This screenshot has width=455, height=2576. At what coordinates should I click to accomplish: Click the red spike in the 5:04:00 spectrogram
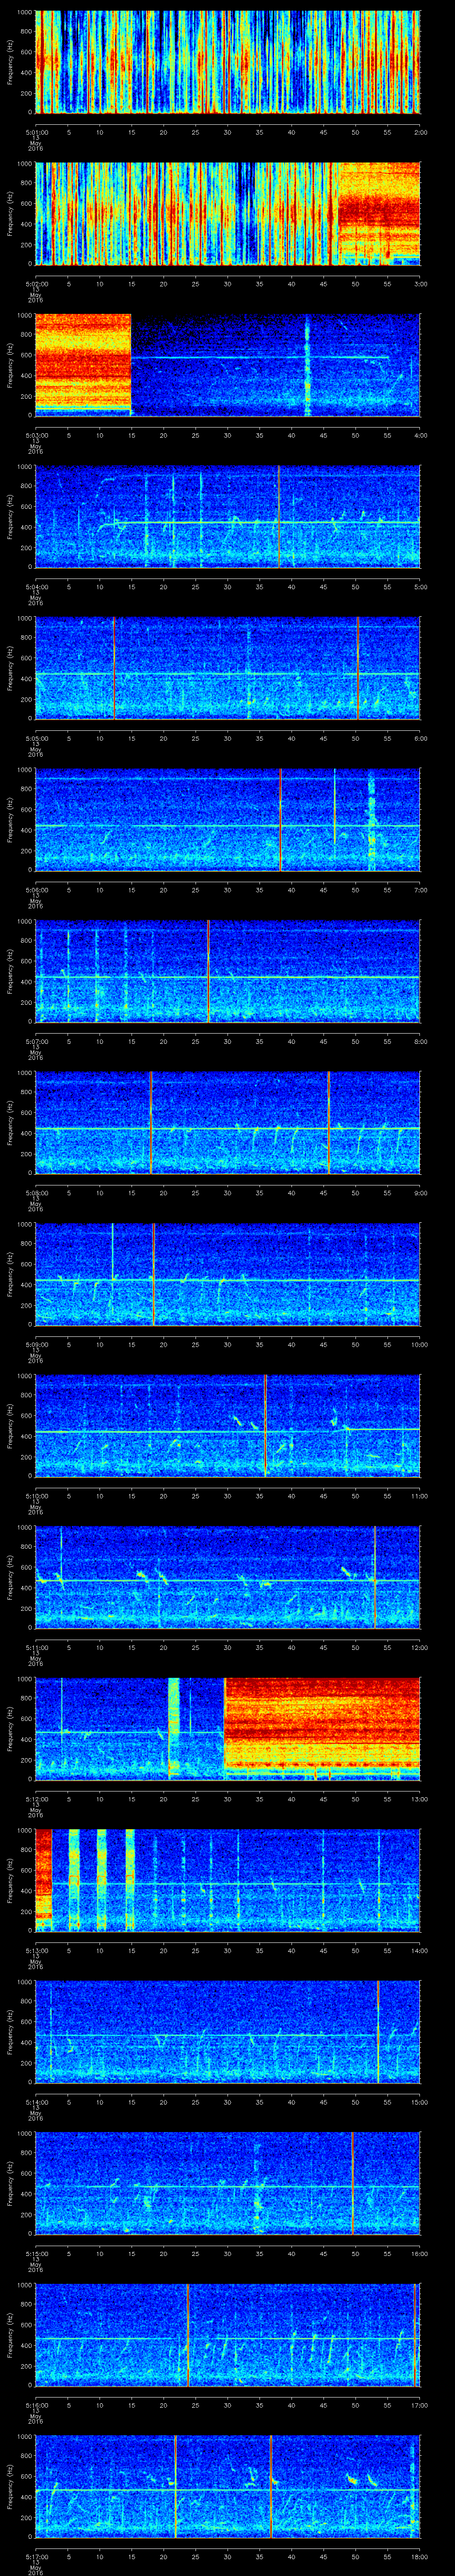(278, 517)
